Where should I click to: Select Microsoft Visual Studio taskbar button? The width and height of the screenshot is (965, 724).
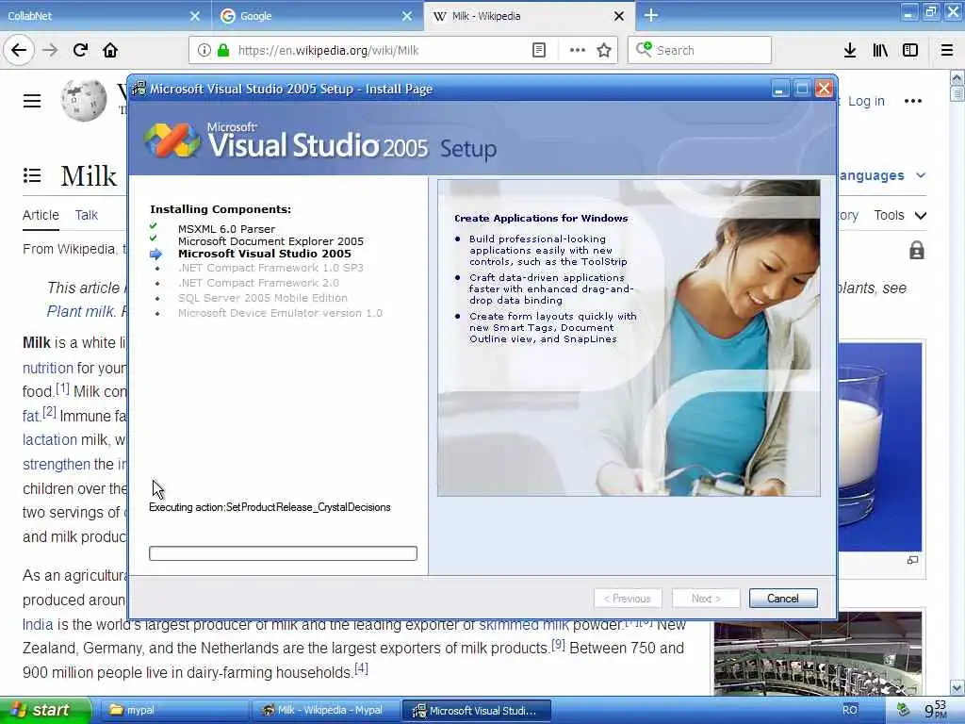coord(476,710)
